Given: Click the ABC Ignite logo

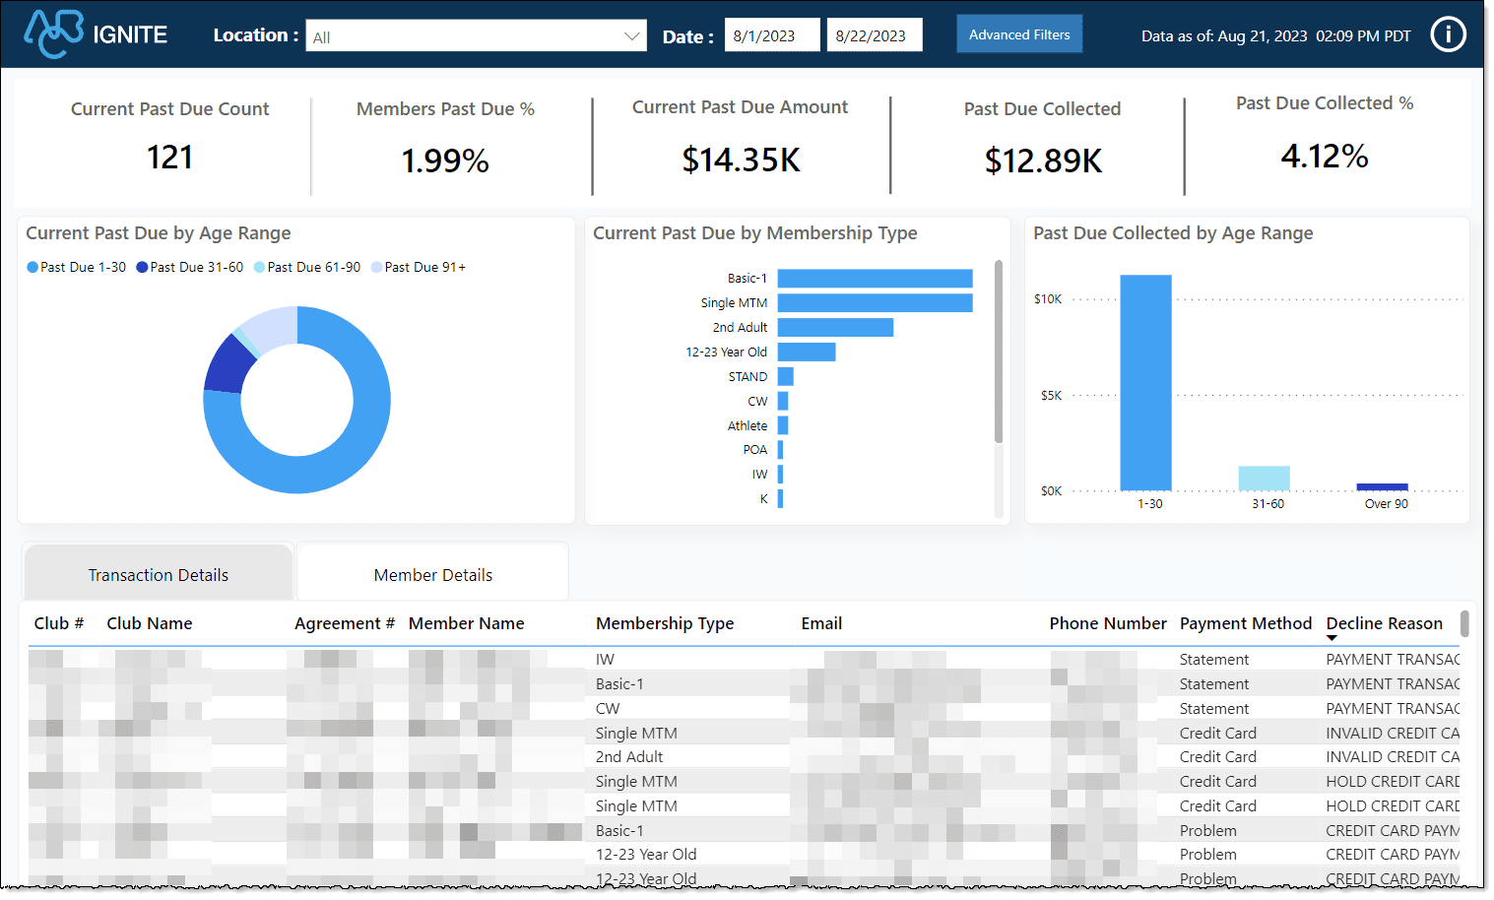Looking at the screenshot, I should click(96, 34).
